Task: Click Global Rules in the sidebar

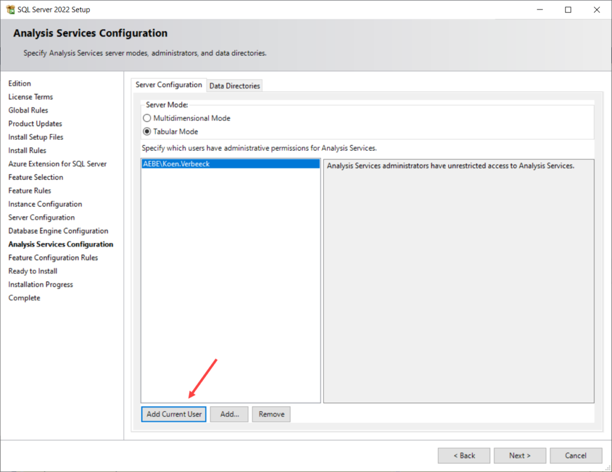Action: point(28,110)
